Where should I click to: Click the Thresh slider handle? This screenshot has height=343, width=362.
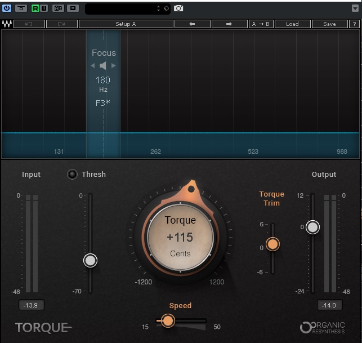(x=90, y=261)
